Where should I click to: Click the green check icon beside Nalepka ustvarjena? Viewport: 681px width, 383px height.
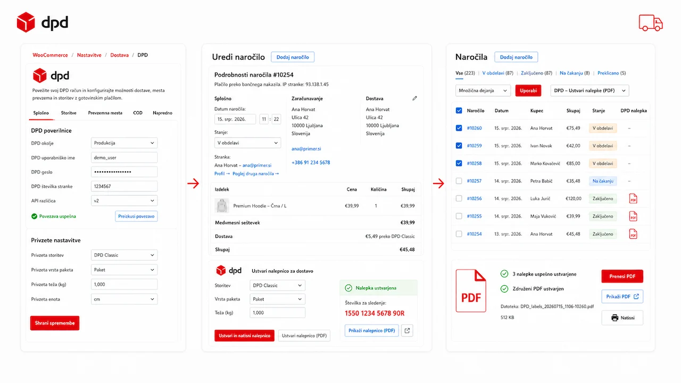(x=348, y=288)
